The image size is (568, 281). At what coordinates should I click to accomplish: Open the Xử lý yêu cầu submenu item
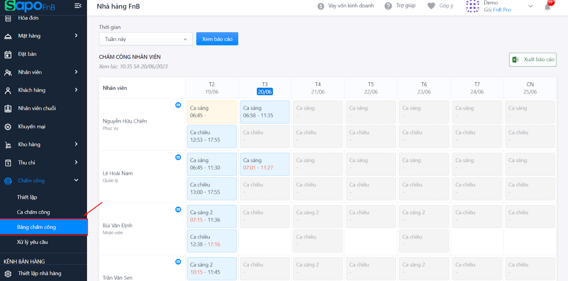click(x=32, y=242)
